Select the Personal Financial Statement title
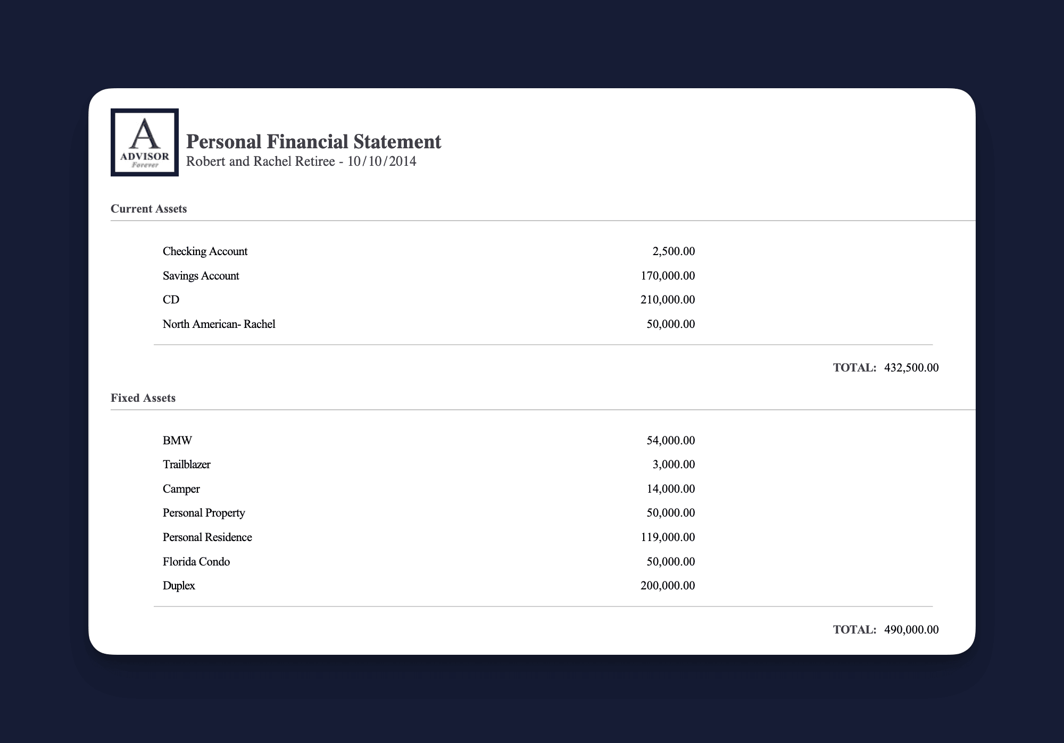The image size is (1064, 743). (313, 141)
